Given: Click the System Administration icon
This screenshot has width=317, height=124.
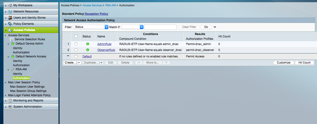Looking at the screenshot, I should (x=10, y=107).
